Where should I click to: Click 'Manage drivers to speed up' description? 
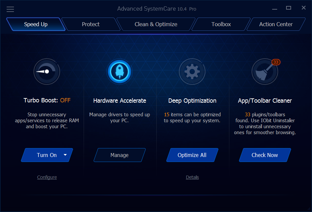tap(119, 118)
